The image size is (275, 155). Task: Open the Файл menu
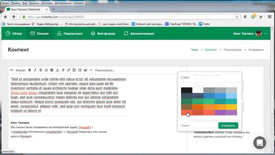[6, 3]
